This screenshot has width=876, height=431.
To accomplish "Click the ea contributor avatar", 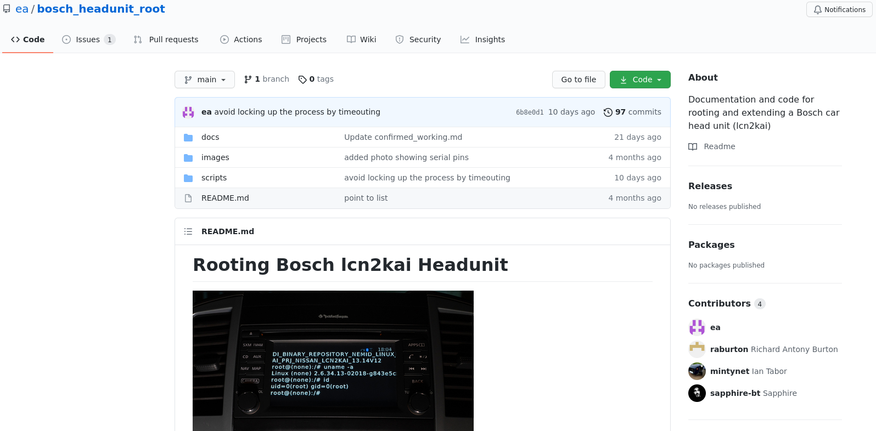I will coord(697,327).
